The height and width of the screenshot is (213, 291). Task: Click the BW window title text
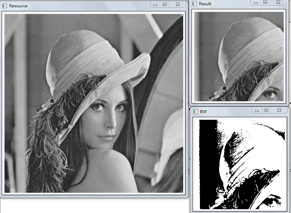[x=203, y=112]
